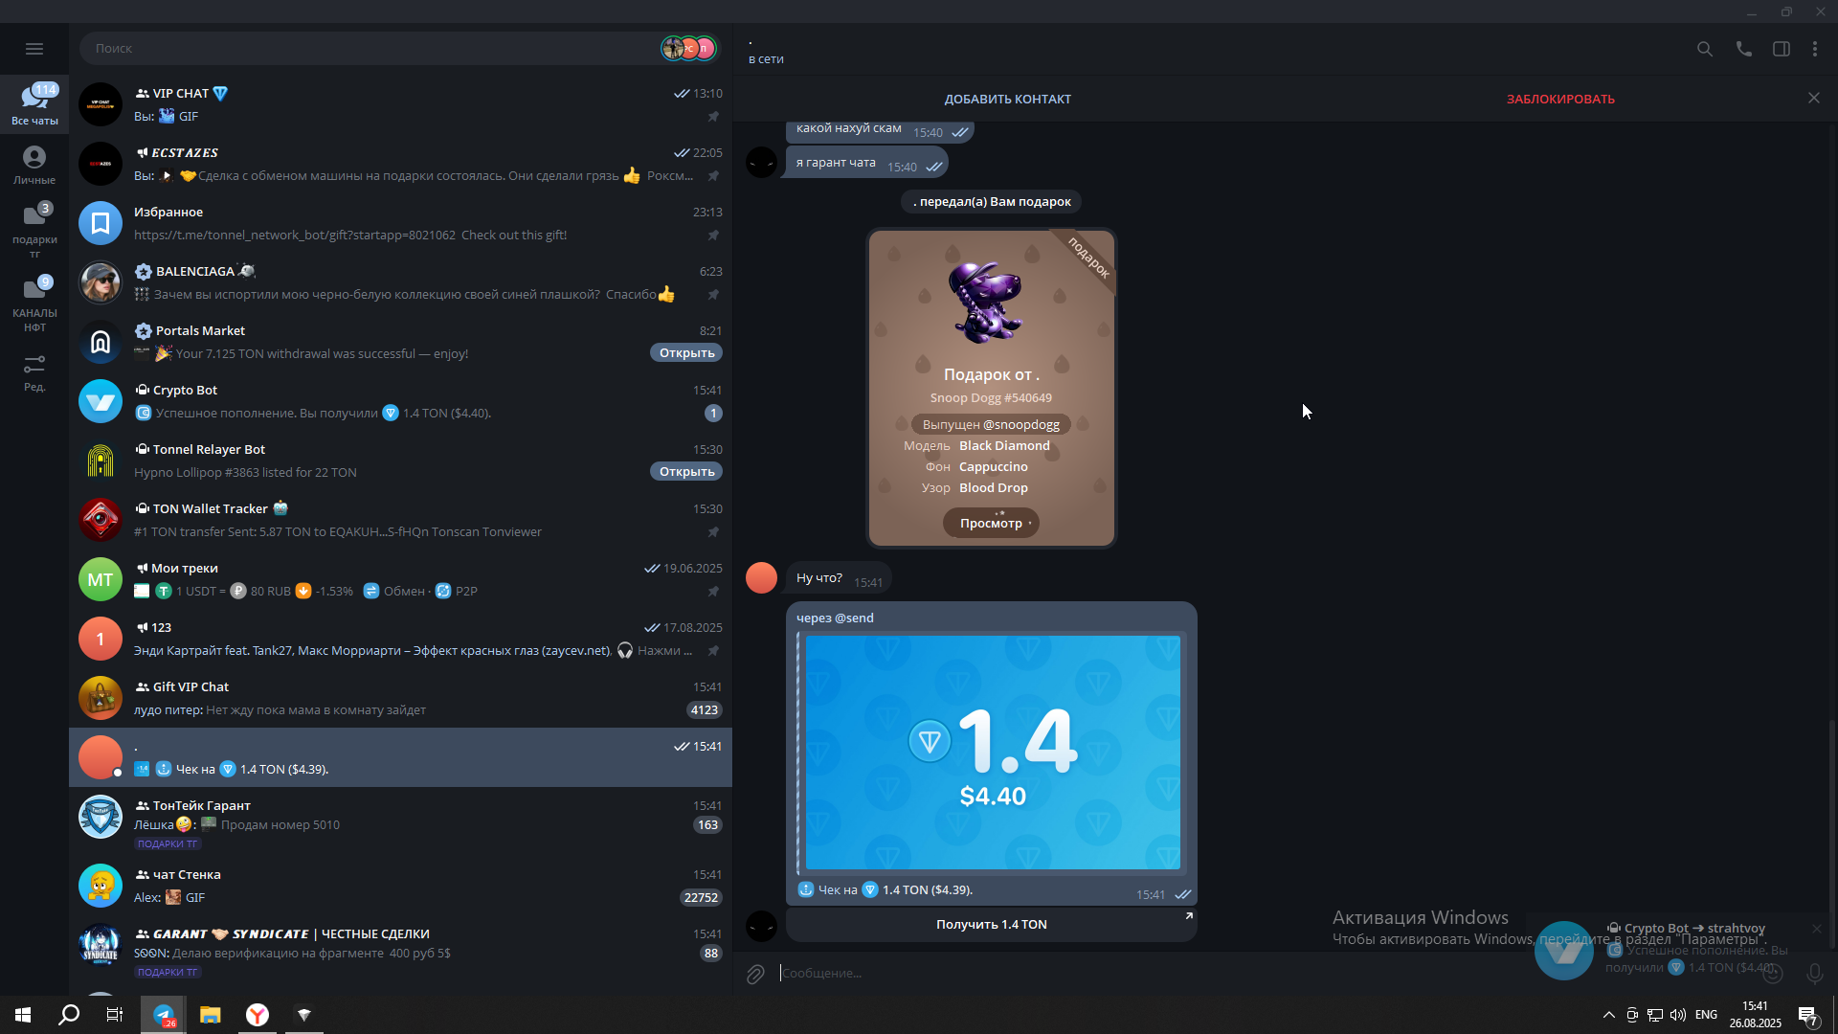Open Windows taskbar search
The height and width of the screenshot is (1034, 1838).
[x=69, y=1015]
